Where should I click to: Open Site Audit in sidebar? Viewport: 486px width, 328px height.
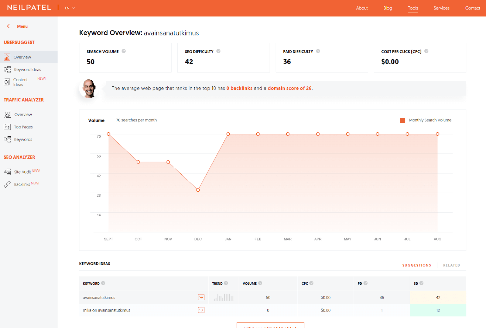tap(22, 172)
